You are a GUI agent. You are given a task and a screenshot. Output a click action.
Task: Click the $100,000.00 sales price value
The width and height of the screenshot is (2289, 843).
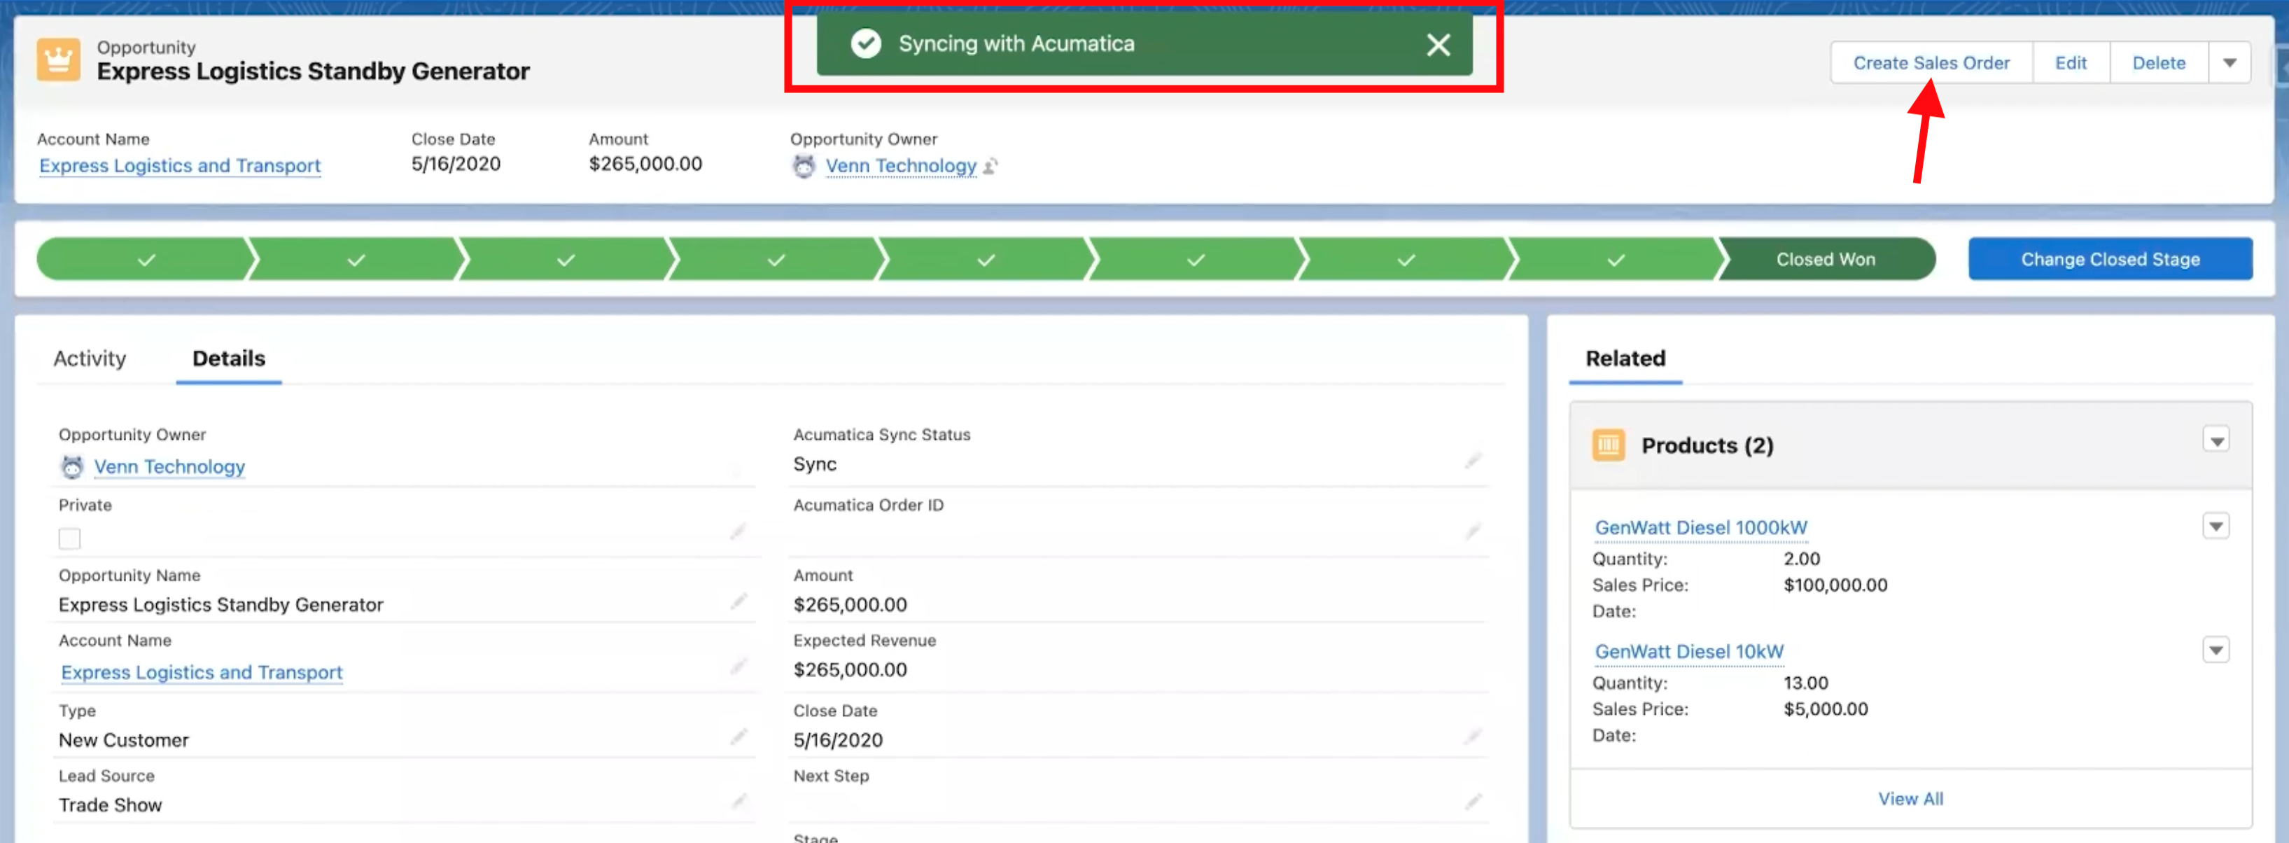(x=1835, y=585)
